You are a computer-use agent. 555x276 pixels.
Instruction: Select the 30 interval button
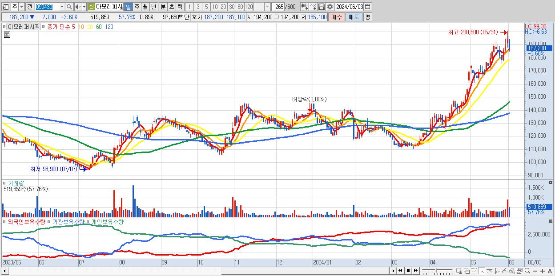(x=232, y=7)
